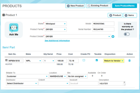Click the Cost field showing 72.18

(73, 61)
